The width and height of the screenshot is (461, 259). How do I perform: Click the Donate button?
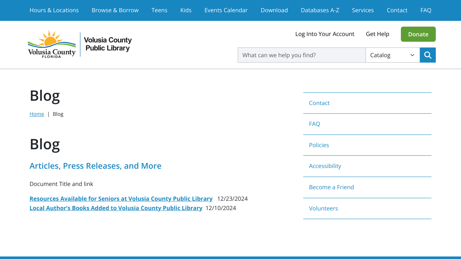418,34
